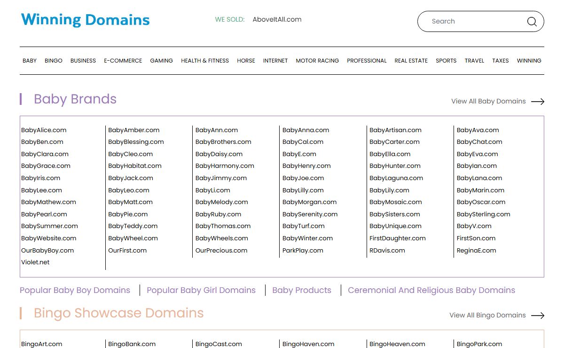Viewport: 564px width, 348px height.
Task: Choose the BabySterling.com domain
Action: click(484, 214)
